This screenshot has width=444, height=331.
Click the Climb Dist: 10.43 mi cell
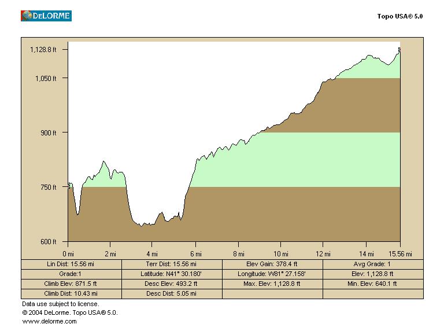(x=71, y=293)
